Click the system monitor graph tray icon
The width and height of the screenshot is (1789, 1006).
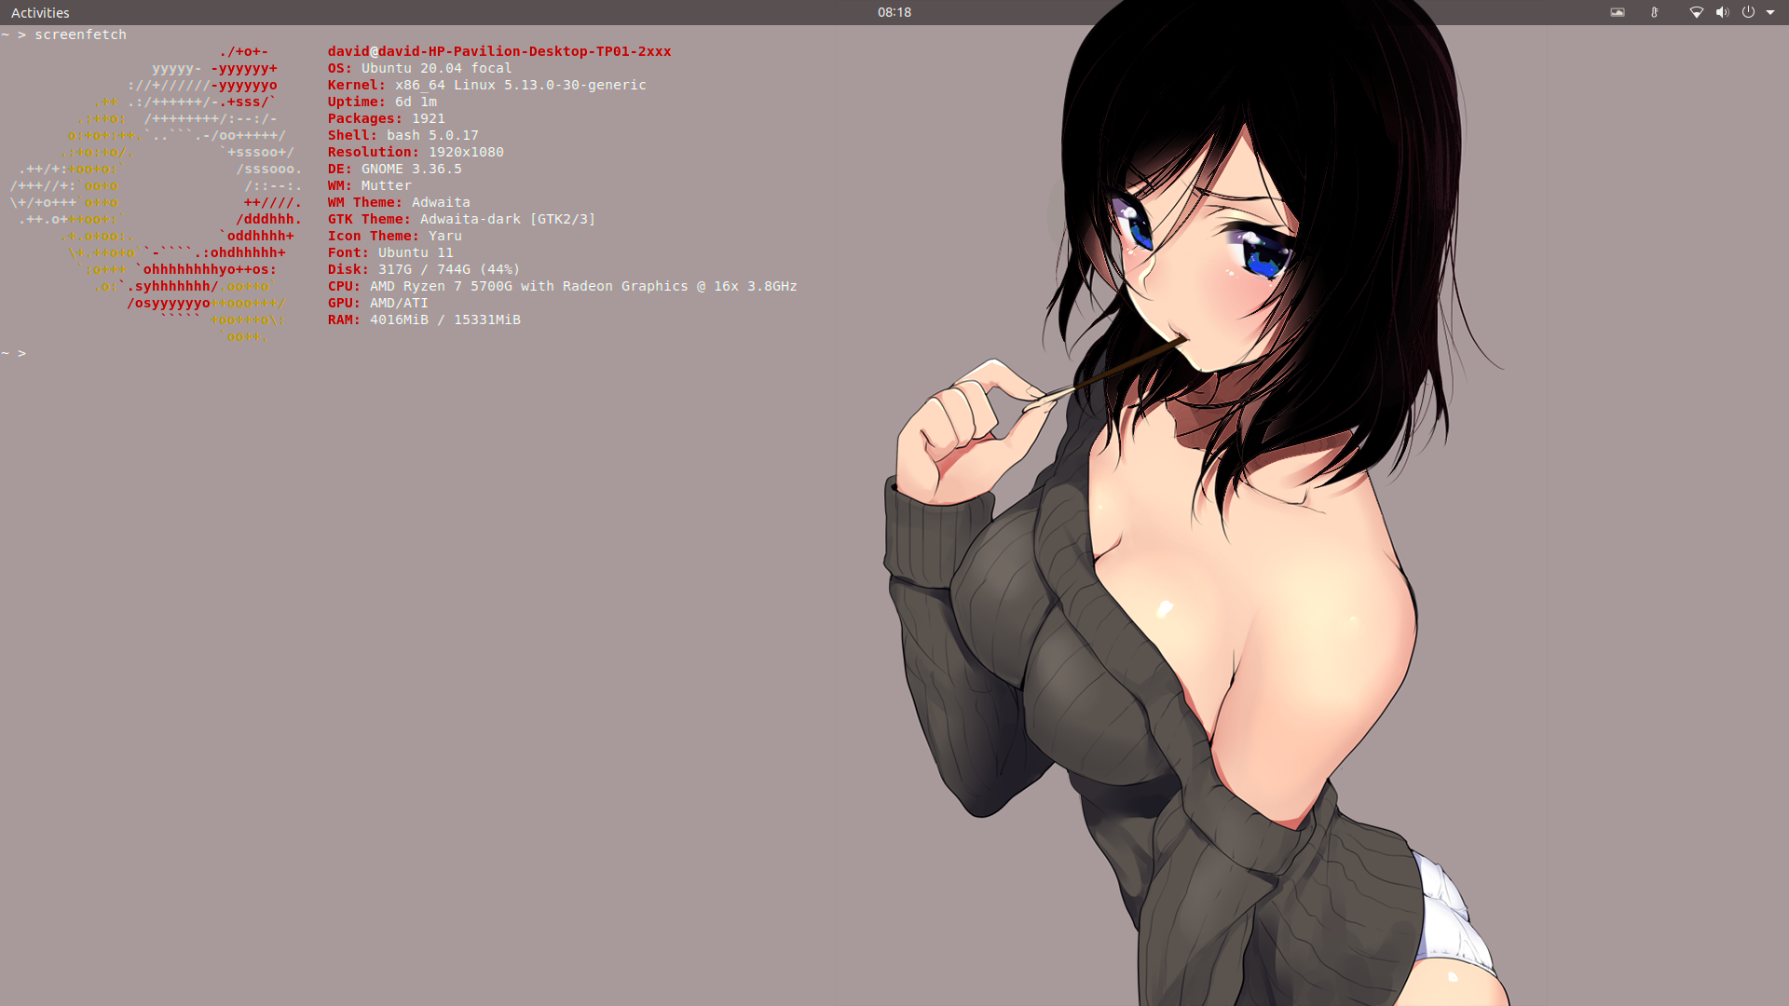pos(1618,12)
